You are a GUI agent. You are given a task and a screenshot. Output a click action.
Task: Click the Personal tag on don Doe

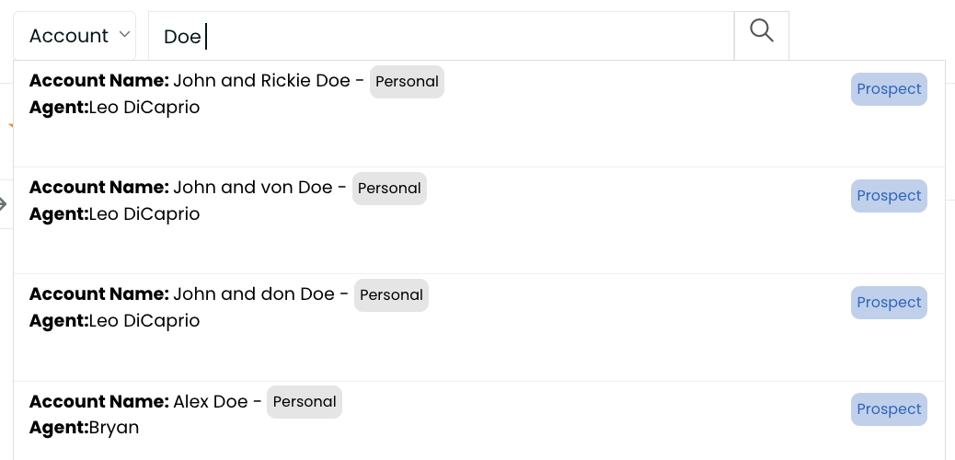tap(391, 295)
